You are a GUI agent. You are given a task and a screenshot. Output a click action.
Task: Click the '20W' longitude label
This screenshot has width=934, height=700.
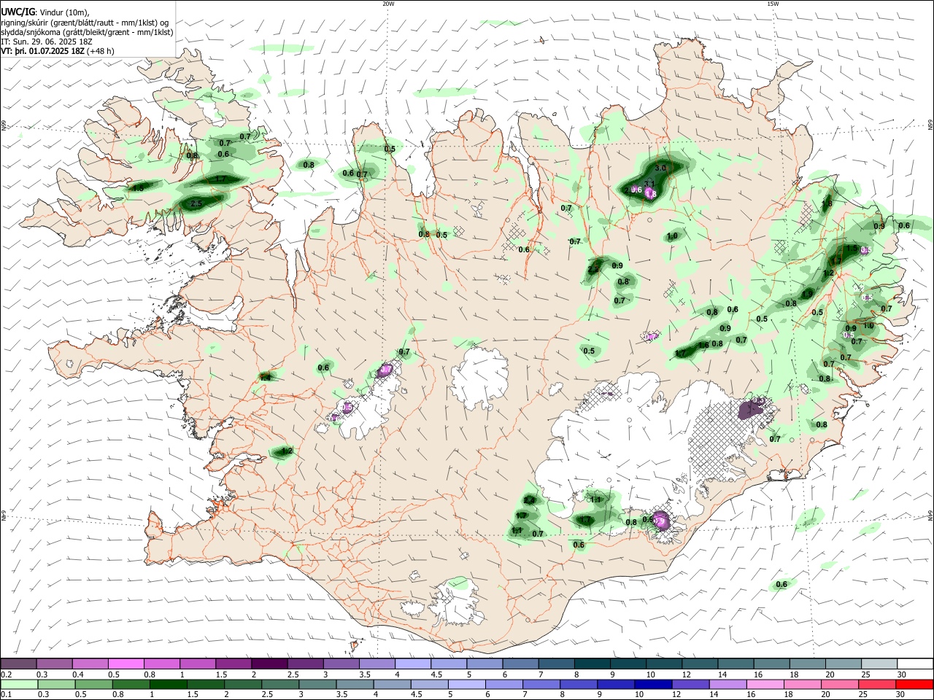coord(388,4)
